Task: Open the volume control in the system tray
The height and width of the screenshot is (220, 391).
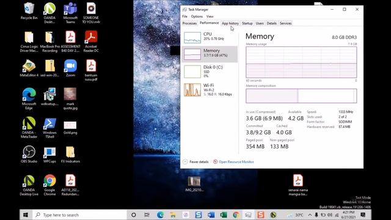Action: pyautogui.click(x=330, y=215)
